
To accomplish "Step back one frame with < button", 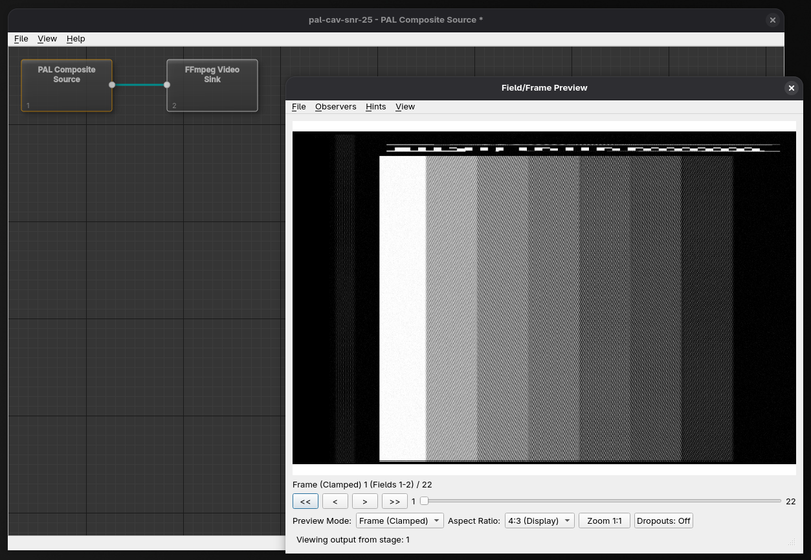I will (335, 501).
